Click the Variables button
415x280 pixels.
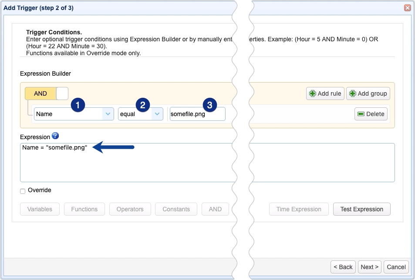(40, 209)
